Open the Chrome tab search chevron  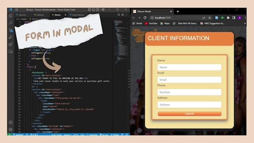220,10
